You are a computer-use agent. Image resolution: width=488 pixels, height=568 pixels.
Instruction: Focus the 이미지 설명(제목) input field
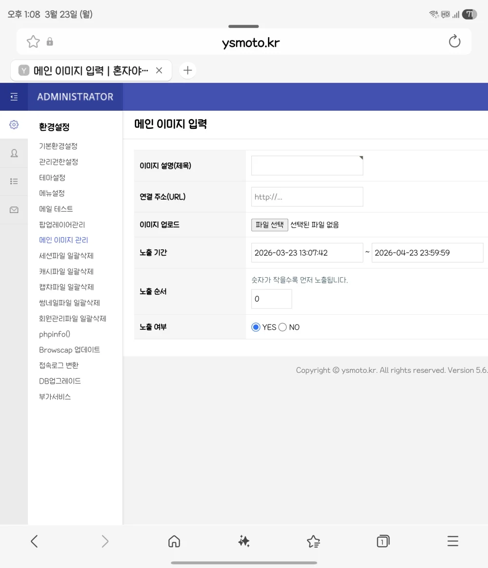[x=307, y=165]
